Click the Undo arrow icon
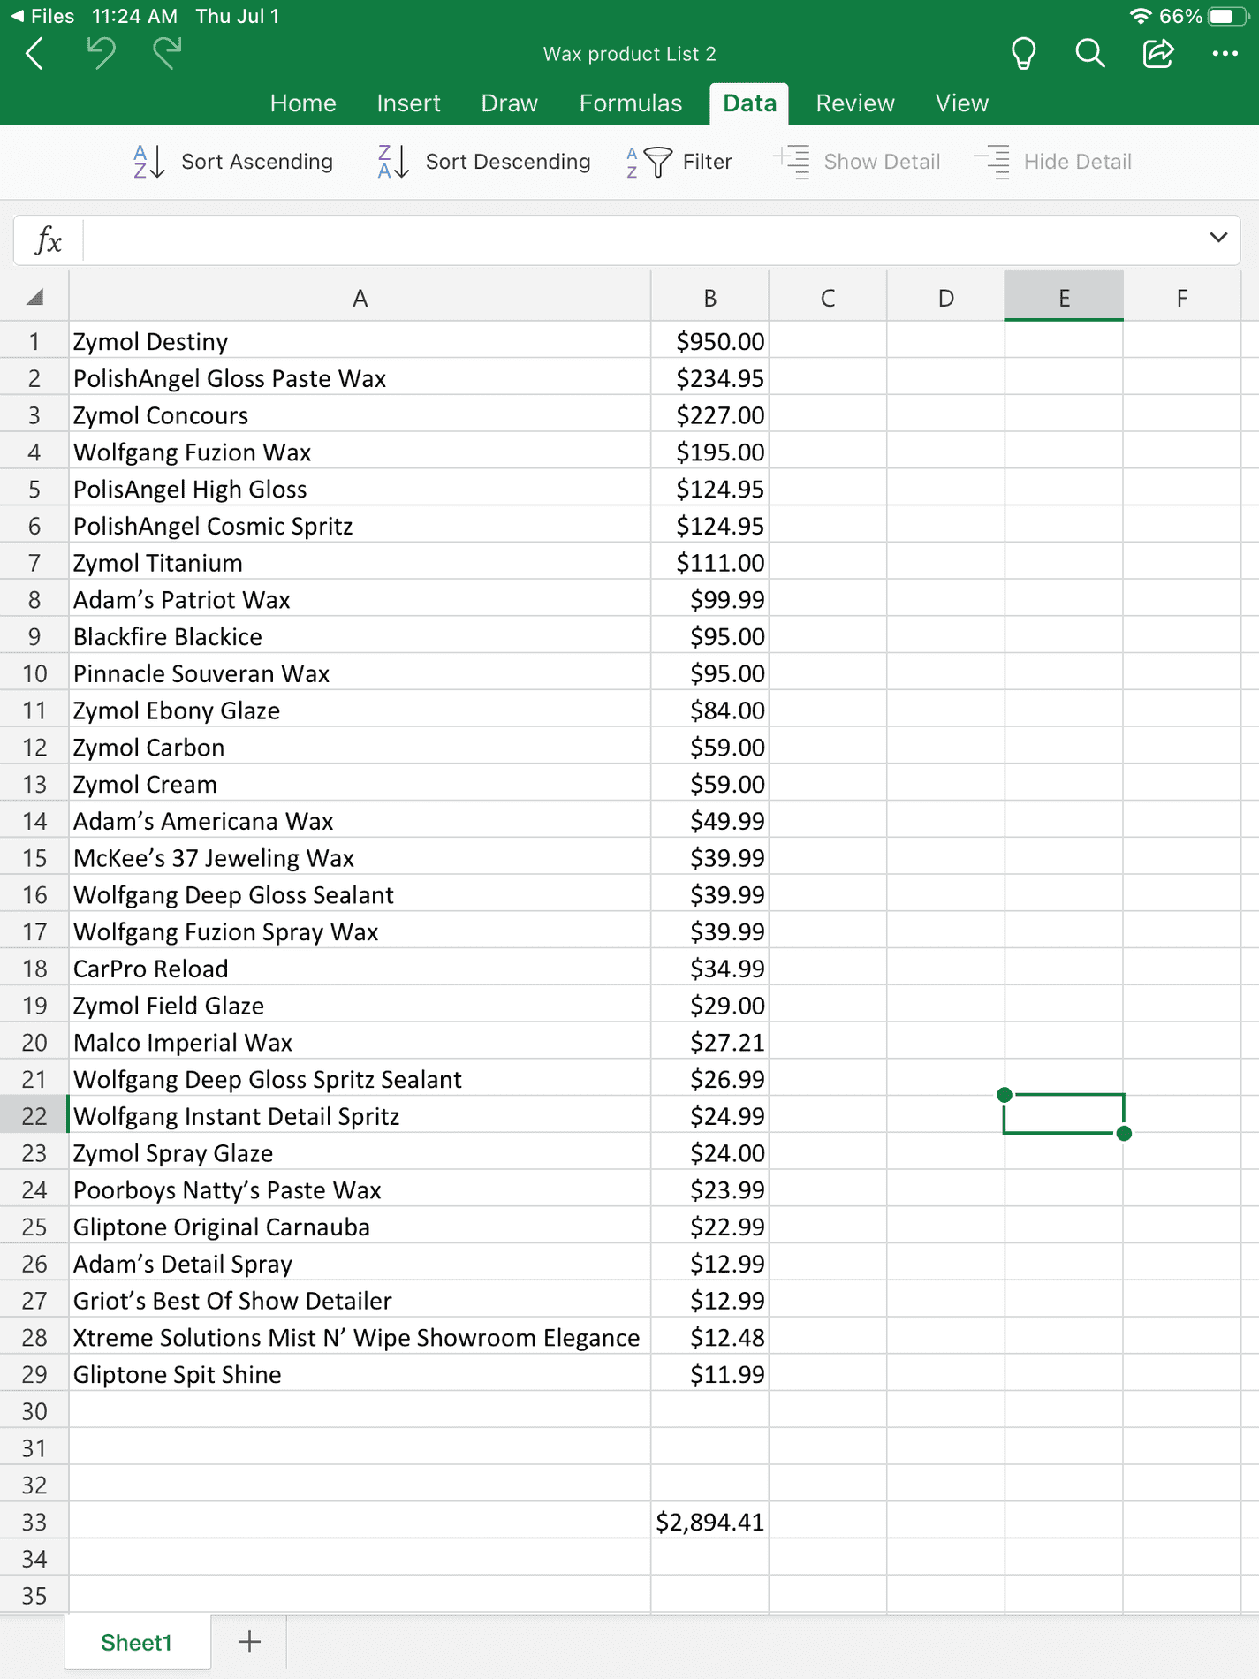Image resolution: width=1259 pixels, height=1679 pixels. (x=101, y=53)
